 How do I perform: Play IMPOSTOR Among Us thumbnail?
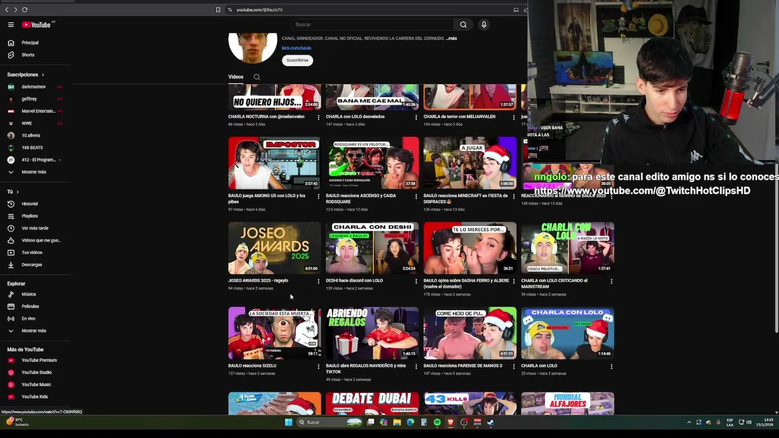click(x=274, y=163)
